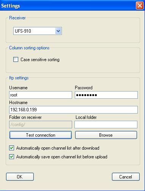The width and height of the screenshot is (145, 191).
Task: Select the Hostname field with 192.168.0.199
Action: (73, 110)
